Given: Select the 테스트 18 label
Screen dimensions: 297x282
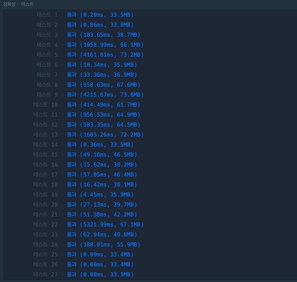Looking at the screenshot, I should [x=45, y=185].
